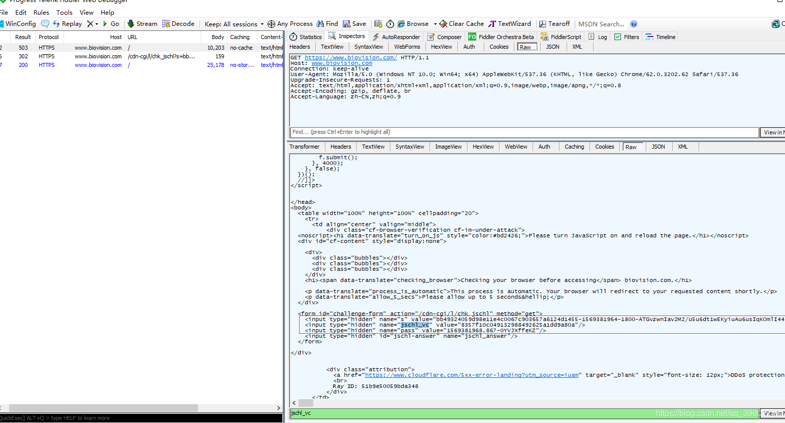Click the comment speech bubble icon
The height and width of the screenshot is (423, 785).
(x=45, y=24)
